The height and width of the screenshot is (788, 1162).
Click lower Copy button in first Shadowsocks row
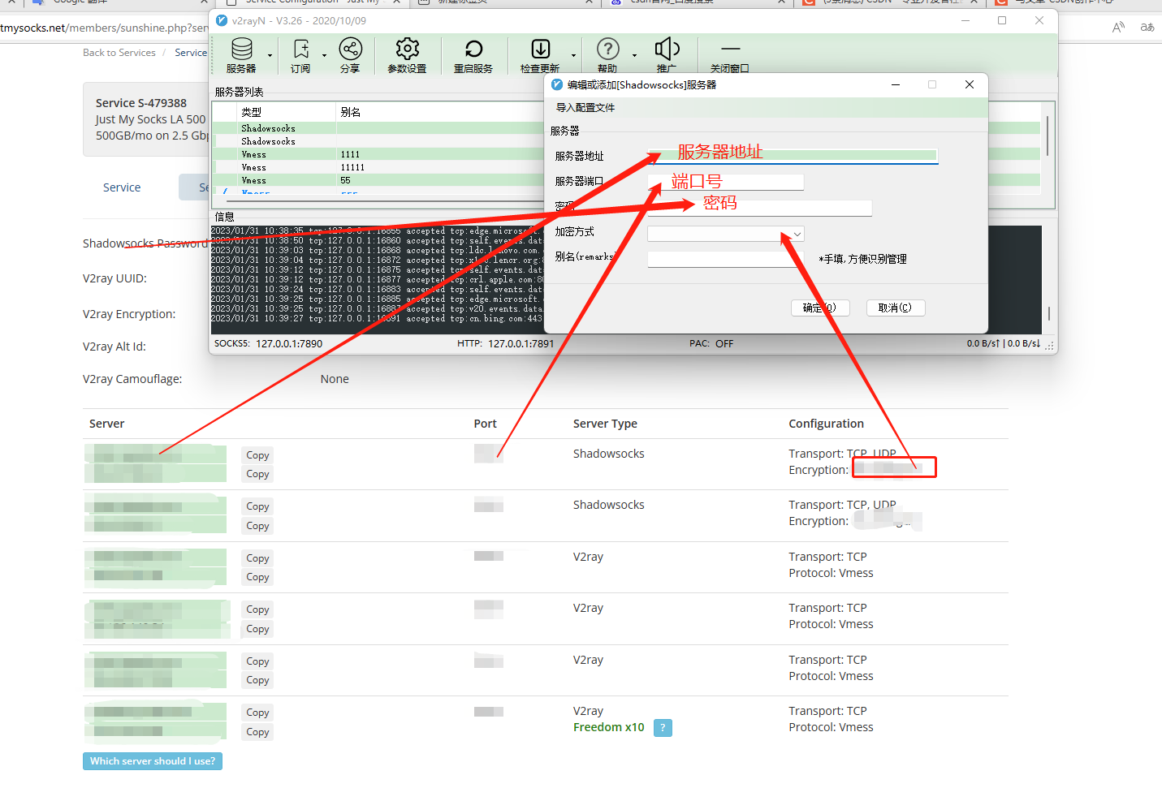pos(257,474)
